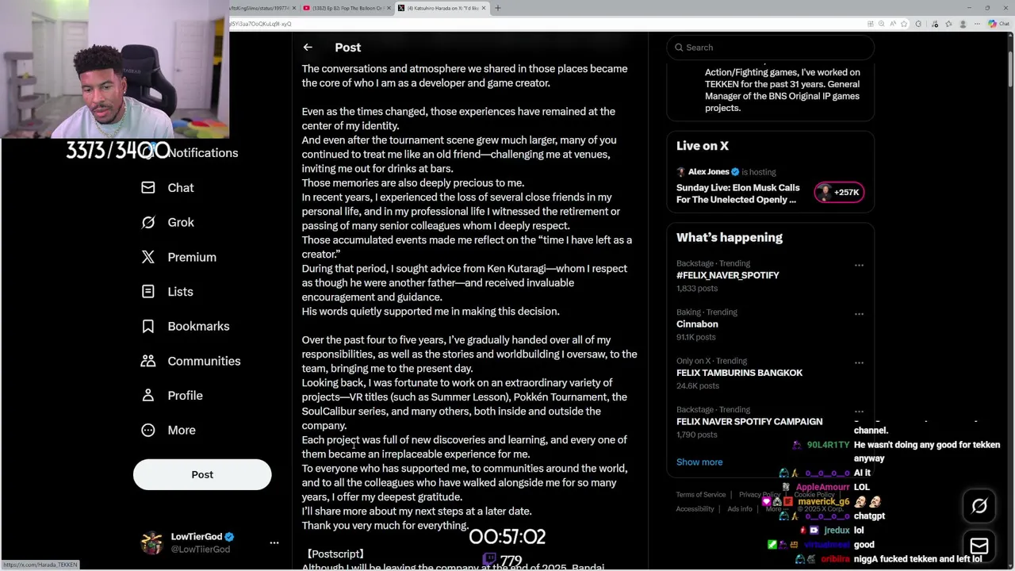Click the floating messages envelope button
The height and width of the screenshot is (571, 1015).
(979, 546)
